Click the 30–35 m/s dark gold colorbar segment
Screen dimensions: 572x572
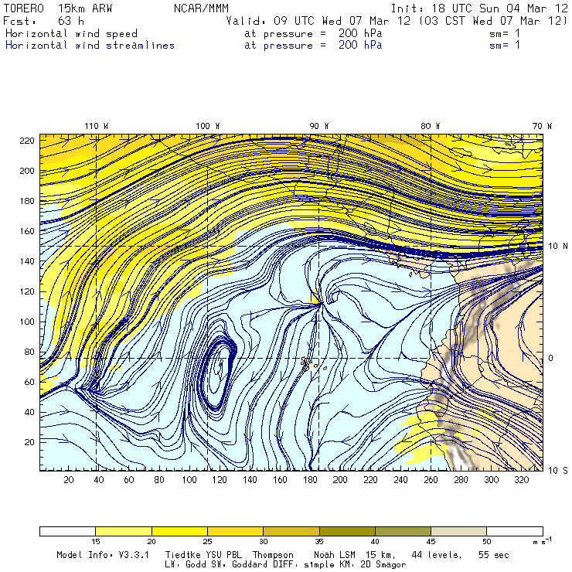click(x=291, y=531)
